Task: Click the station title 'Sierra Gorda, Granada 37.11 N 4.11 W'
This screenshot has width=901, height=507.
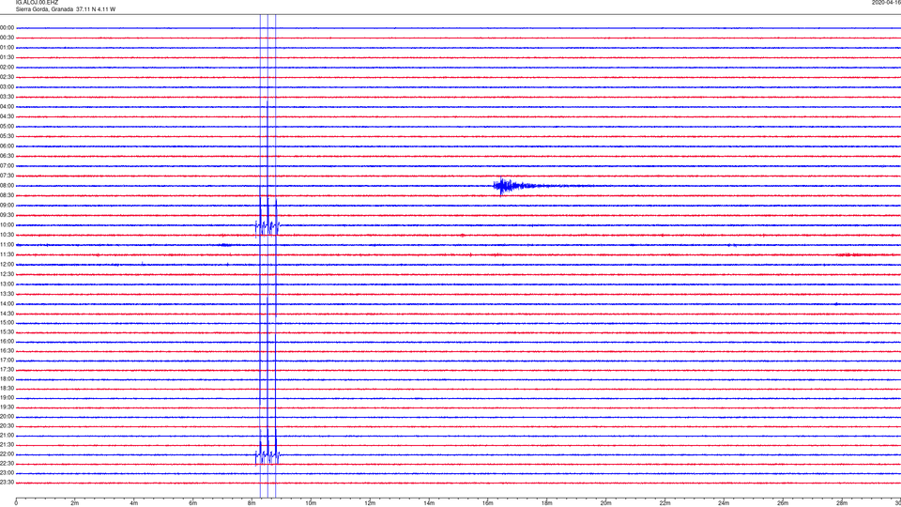Action: coord(65,9)
